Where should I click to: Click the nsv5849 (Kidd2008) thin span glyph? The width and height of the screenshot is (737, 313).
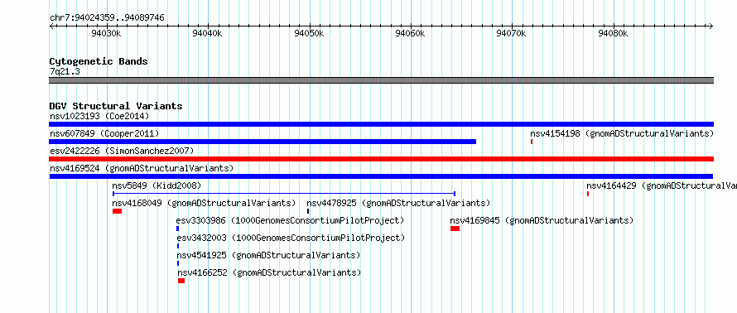[284, 194]
